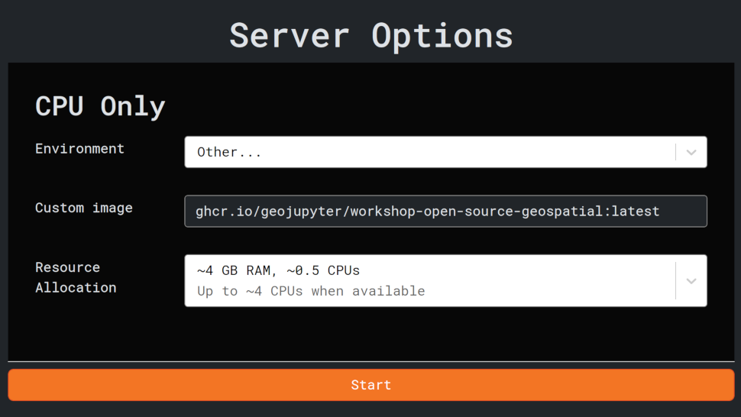Image resolution: width=741 pixels, height=417 pixels.
Task: Click the Custom image field label
Action: (x=84, y=208)
